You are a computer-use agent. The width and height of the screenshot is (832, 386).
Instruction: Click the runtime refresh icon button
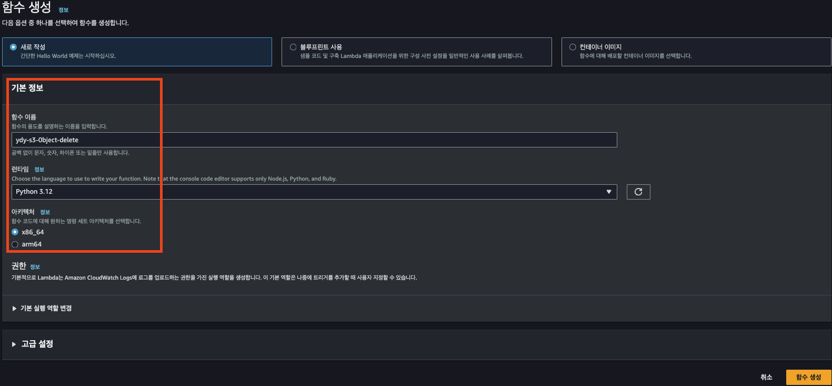point(638,192)
